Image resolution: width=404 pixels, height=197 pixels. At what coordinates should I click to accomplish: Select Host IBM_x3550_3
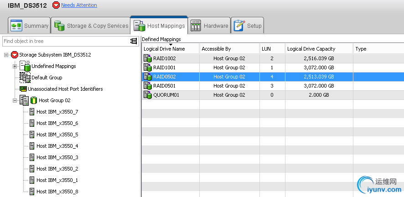tap(57, 157)
